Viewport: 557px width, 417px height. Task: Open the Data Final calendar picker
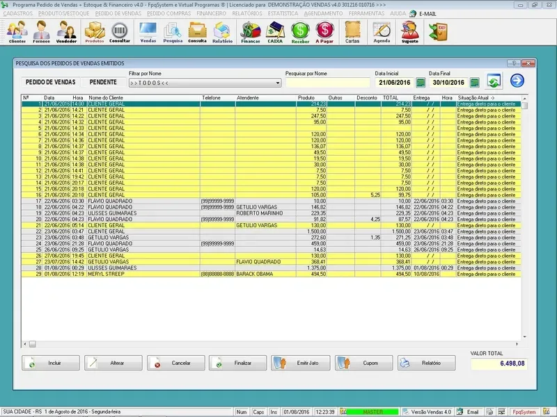pos(474,82)
